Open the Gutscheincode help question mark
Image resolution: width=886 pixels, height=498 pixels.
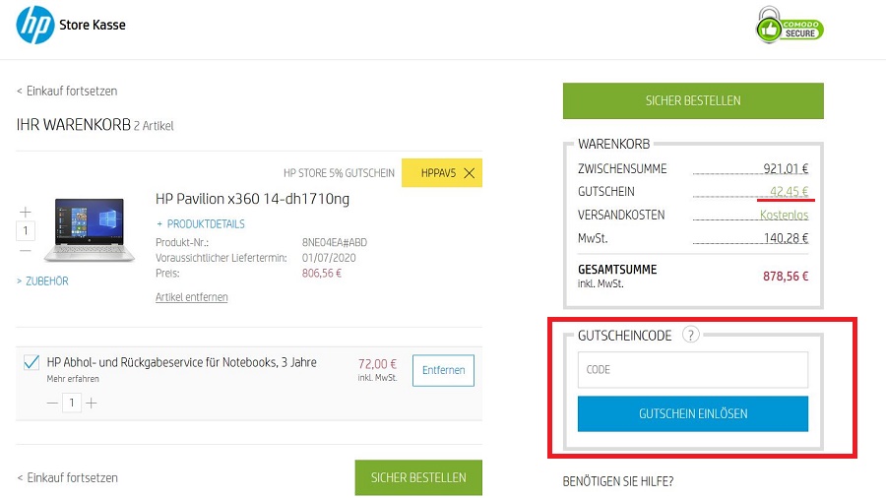tap(690, 335)
